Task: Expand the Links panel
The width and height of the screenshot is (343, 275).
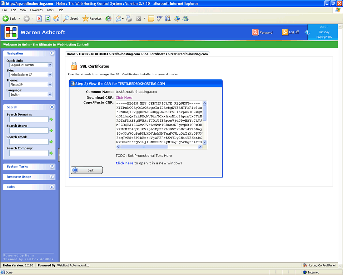Action: [x=52, y=187]
